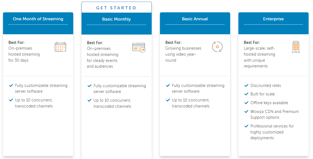Open the Enterprise plan header
Image resolution: width=313 pixels, height=159 pixels.
pos(273,19)
